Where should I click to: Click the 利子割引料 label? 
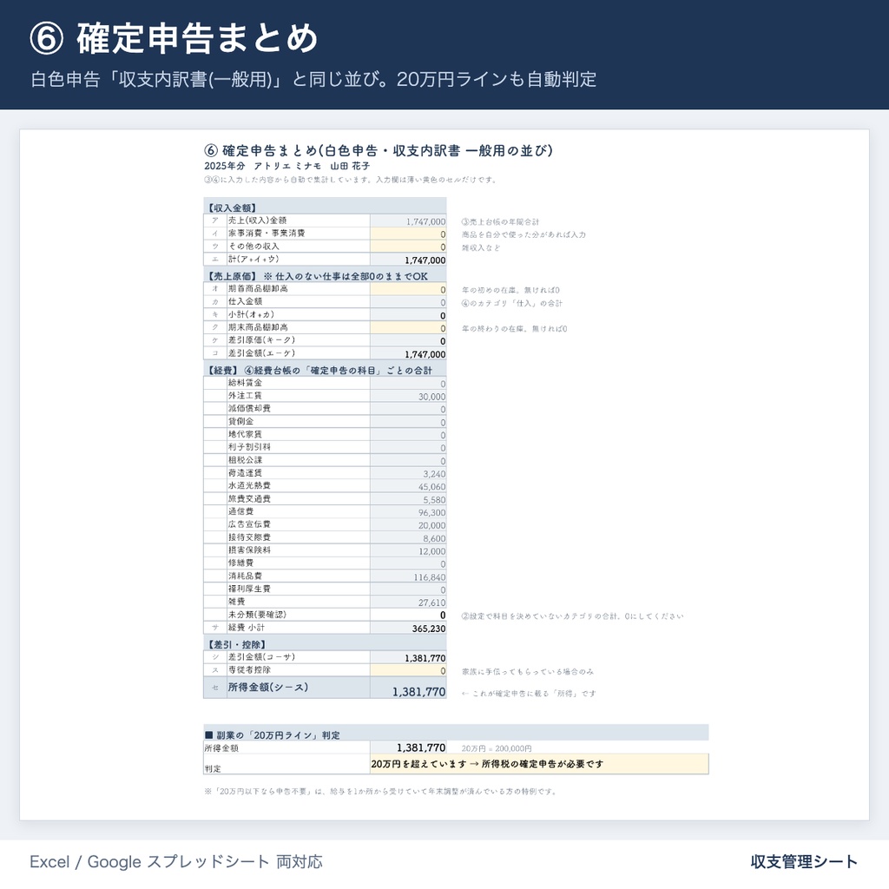tap(249, 447)
